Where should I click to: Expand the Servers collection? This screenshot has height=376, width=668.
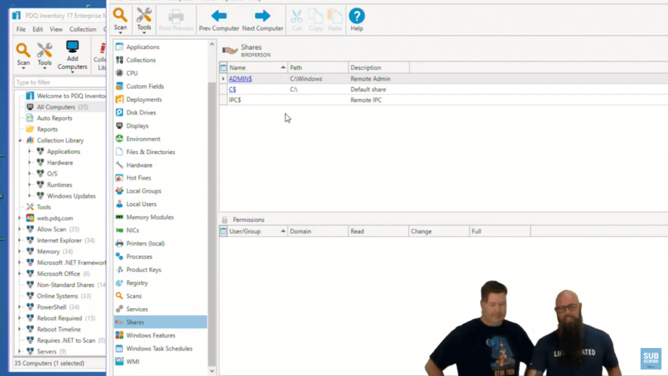click(20, 351)
